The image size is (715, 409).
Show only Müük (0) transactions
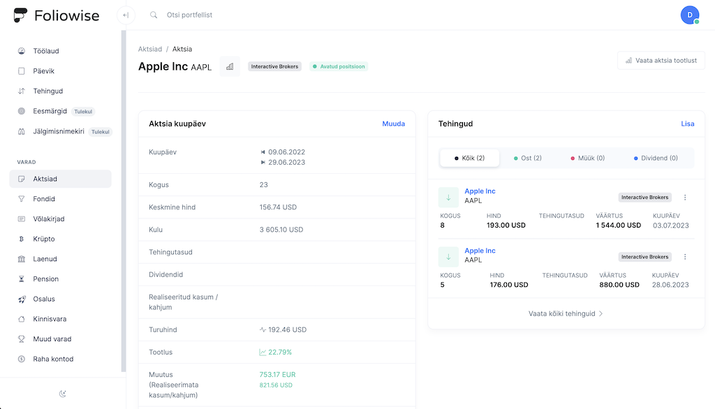pos(587,158)
